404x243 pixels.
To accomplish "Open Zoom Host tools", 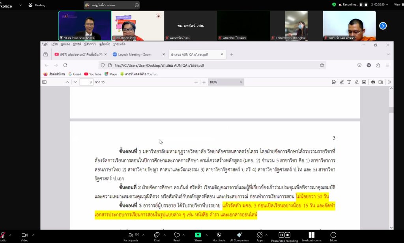I will coord(219,237).
